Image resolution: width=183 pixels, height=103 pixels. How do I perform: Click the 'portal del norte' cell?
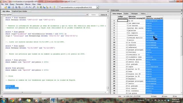137,28
